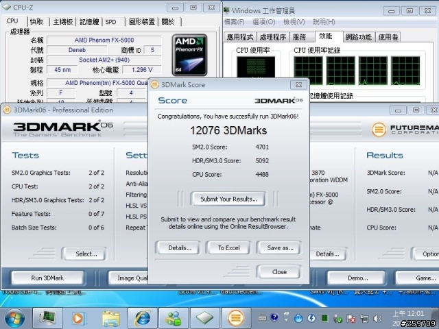Open Internet Explorer from taskbar

point(142,318)
